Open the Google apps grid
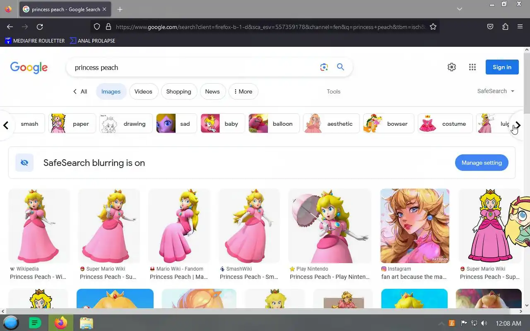 [x=472, y=67]
